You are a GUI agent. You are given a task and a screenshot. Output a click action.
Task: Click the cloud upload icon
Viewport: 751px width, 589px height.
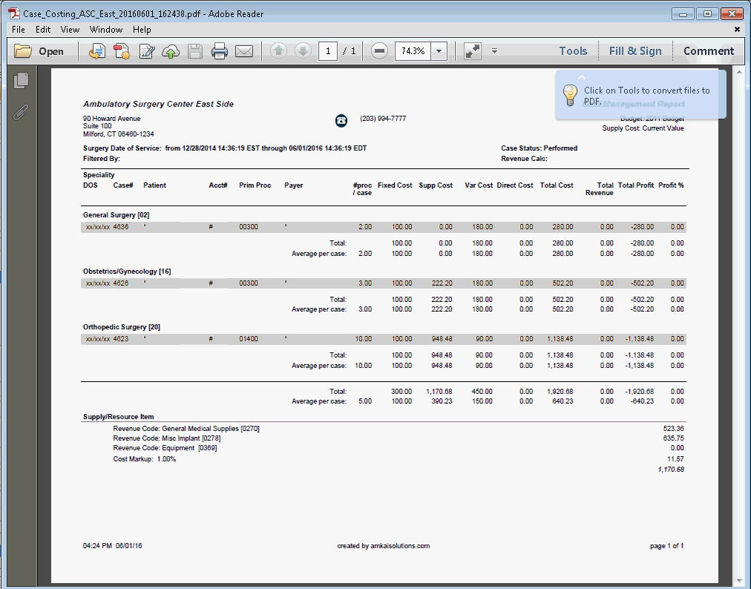coord(171,51)
